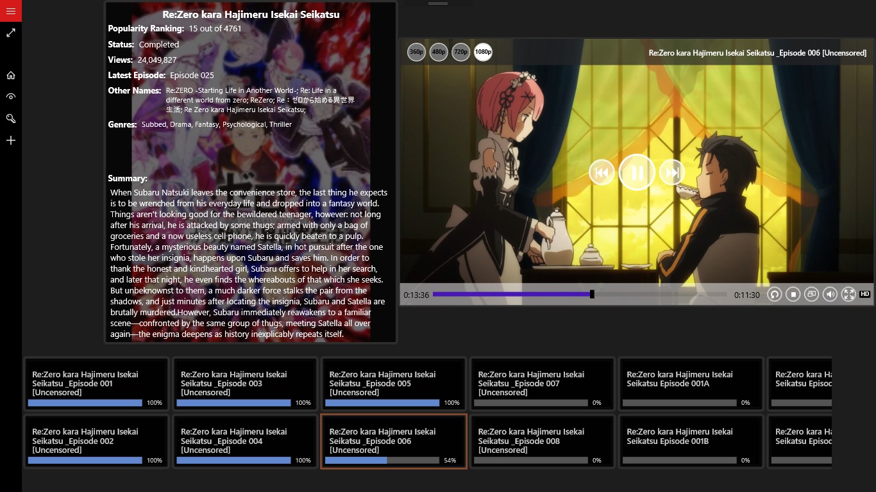Select the playing Episode 006 [Uncensored] tile

pyautogui.click(x=394, y=441)
